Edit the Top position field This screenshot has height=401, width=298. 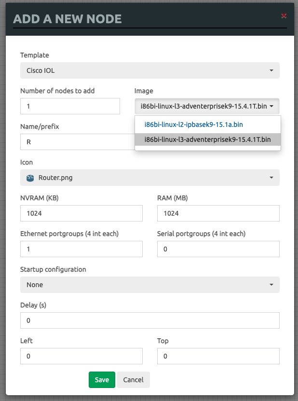click(218, 356)
